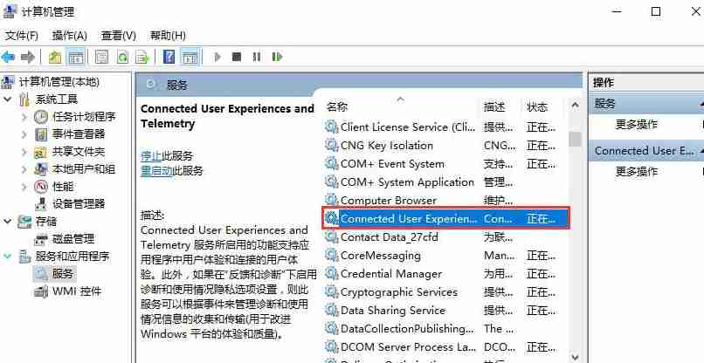Collapse the 存储 tree node
This screenshot has width=704, height=363.
coord(8,222)
